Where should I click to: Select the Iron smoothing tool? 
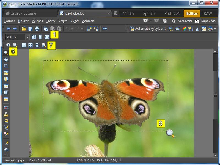[x=6, y=121]
